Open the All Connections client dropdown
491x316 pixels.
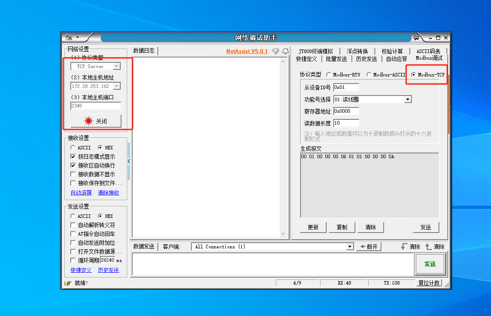point(350,247)
